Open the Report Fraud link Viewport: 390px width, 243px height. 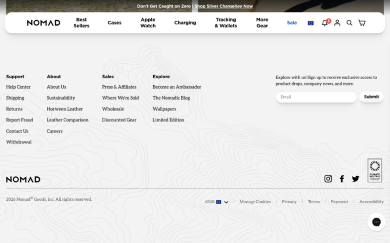(x=19, y=120)
